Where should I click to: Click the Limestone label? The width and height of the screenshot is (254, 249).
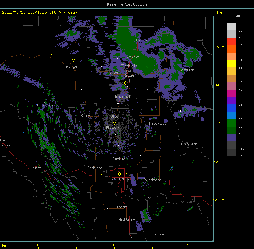[45, 105]
